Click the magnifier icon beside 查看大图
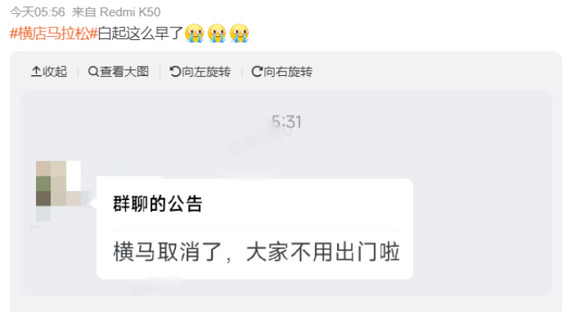The height and width of the screenshot is (312, 576). 93,71
